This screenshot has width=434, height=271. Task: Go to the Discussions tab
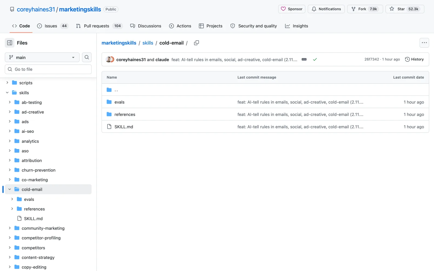(146, 26)
